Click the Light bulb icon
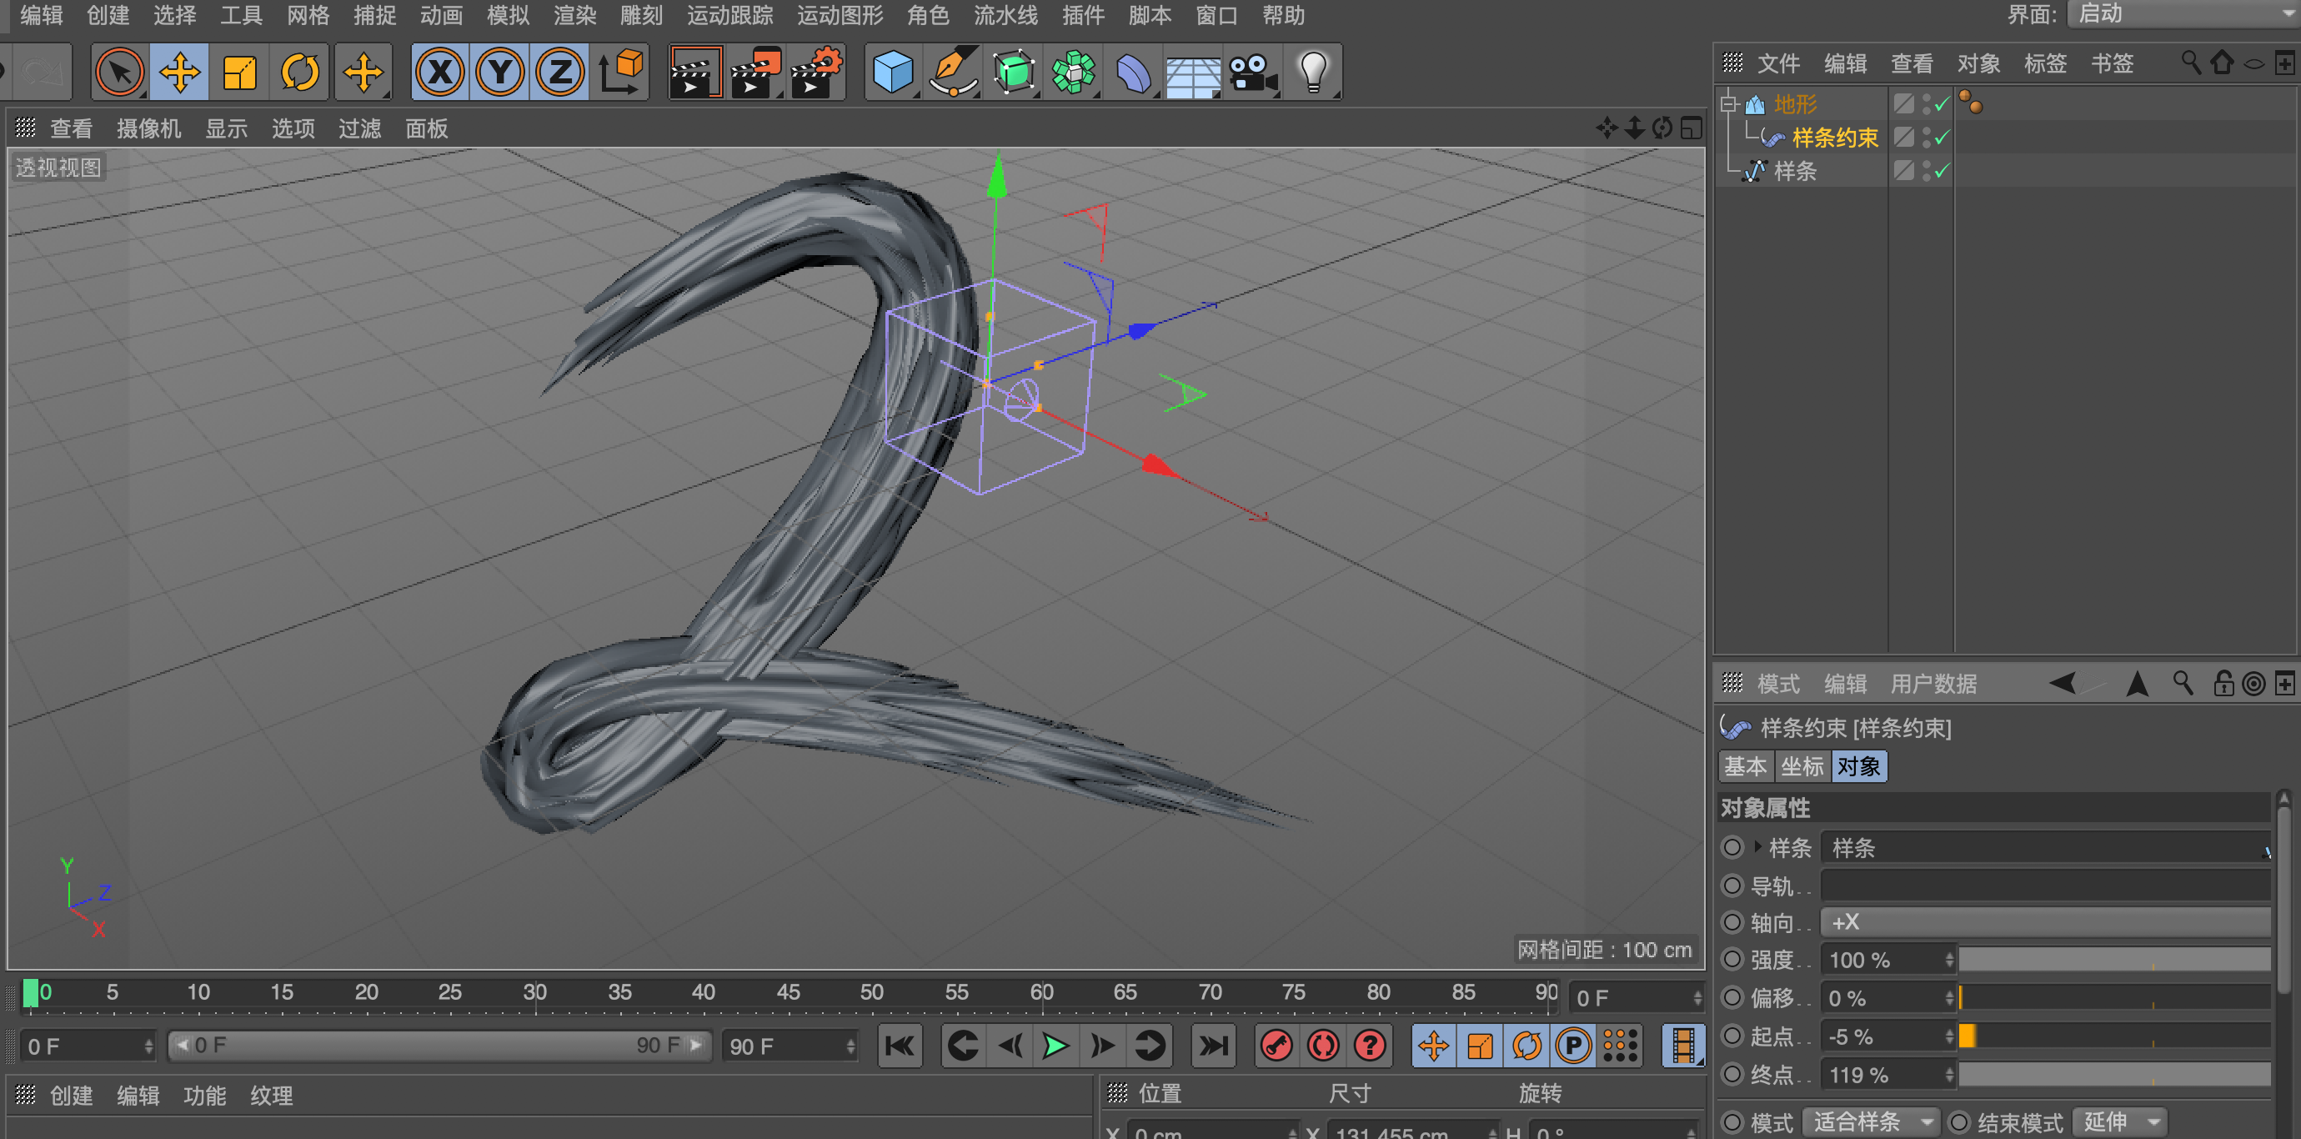 pos(1312,73)
